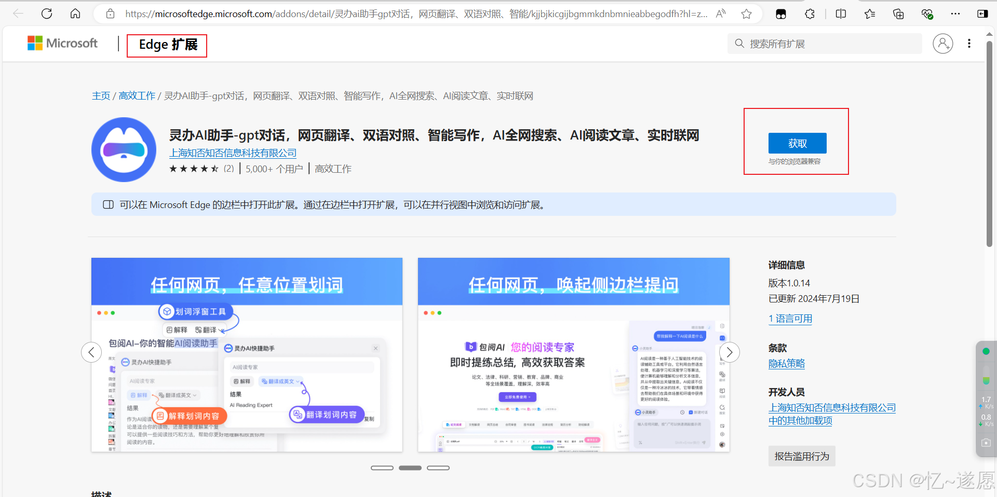Show next screenshot with right arrow
The width and height of the screenshot is (997, 497).
(x=730, y=352)
